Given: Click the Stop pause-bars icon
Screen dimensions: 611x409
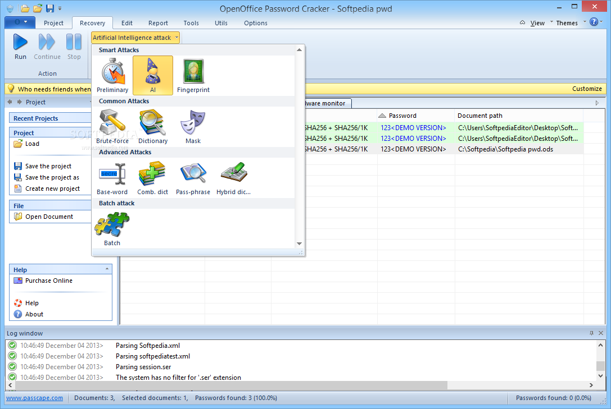Looking at the screenshot, I should (x=74, y=42).
